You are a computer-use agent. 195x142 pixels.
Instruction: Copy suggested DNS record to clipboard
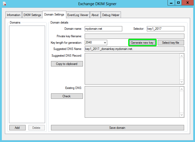coord(67,64)
